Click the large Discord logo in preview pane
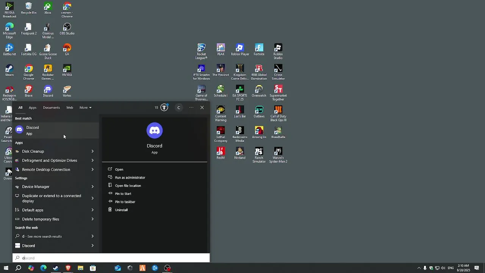This screenshot has height=273, width=485. point(155,130)
